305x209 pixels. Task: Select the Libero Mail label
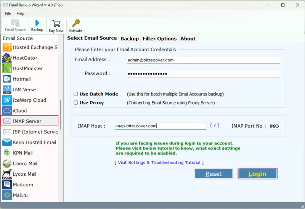point(25,164)
